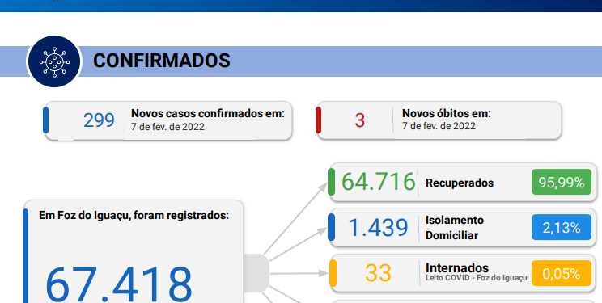Click 'Leito COVID - Foz do Iguaçu' subtitle
602x303 pixels.
[477, 278]
